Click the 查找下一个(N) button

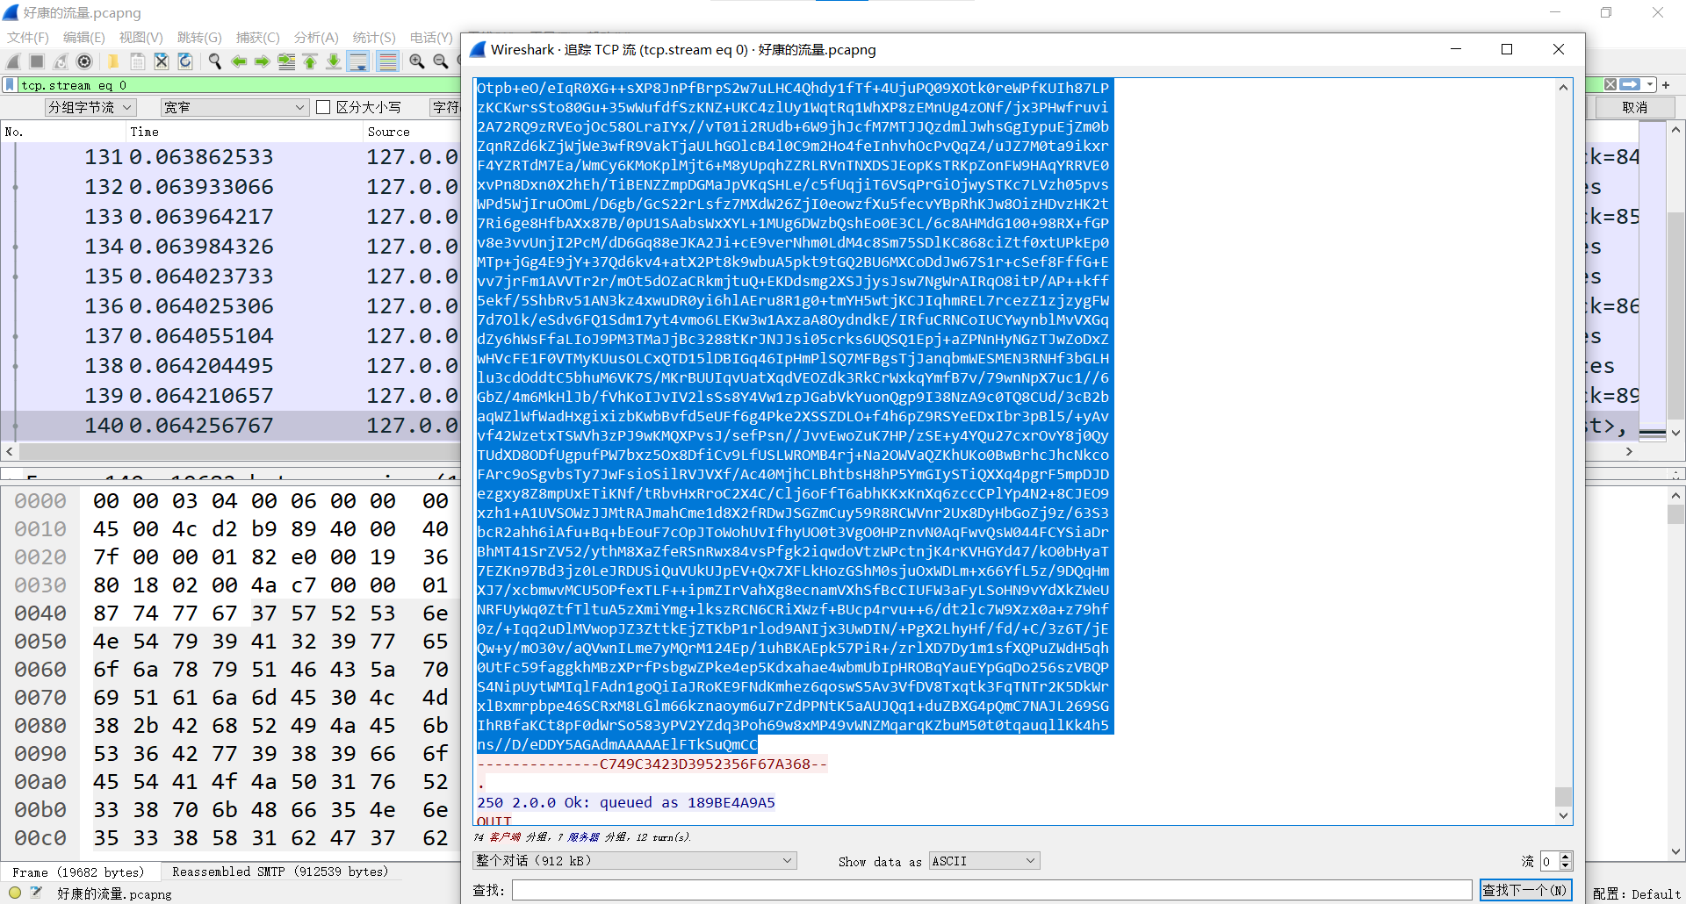pos(1525,890)
